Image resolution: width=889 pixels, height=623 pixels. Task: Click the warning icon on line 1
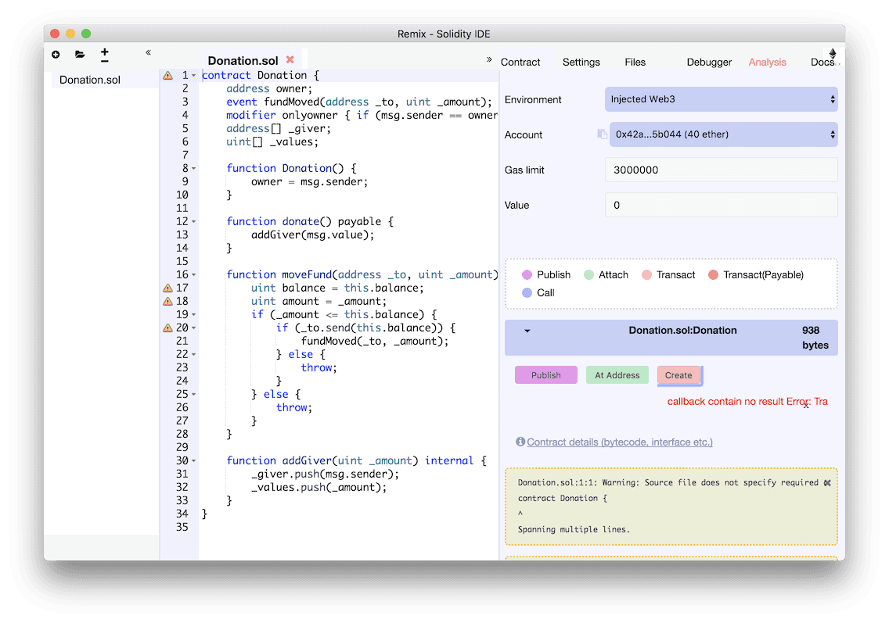coord(167,75)
